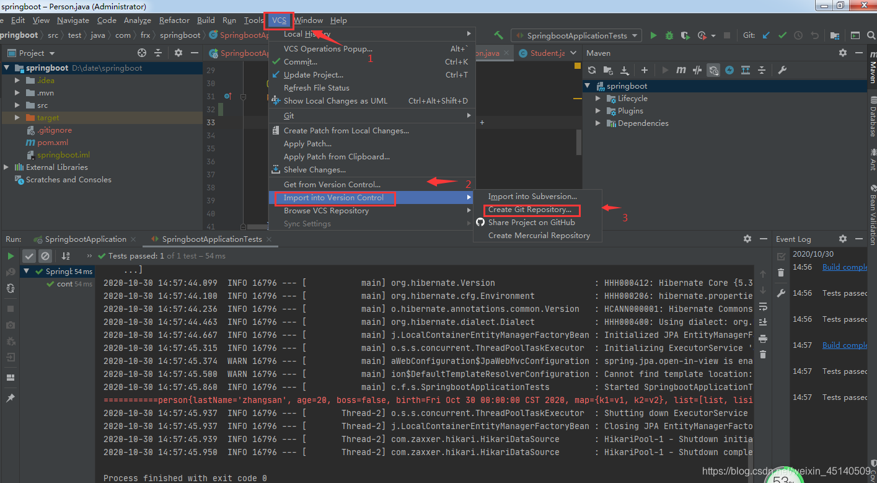Open Refactor menu in menu bar

click(x=174, y=20)
